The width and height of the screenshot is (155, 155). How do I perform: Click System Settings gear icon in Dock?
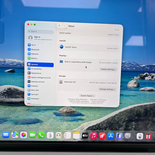point(128,136)
